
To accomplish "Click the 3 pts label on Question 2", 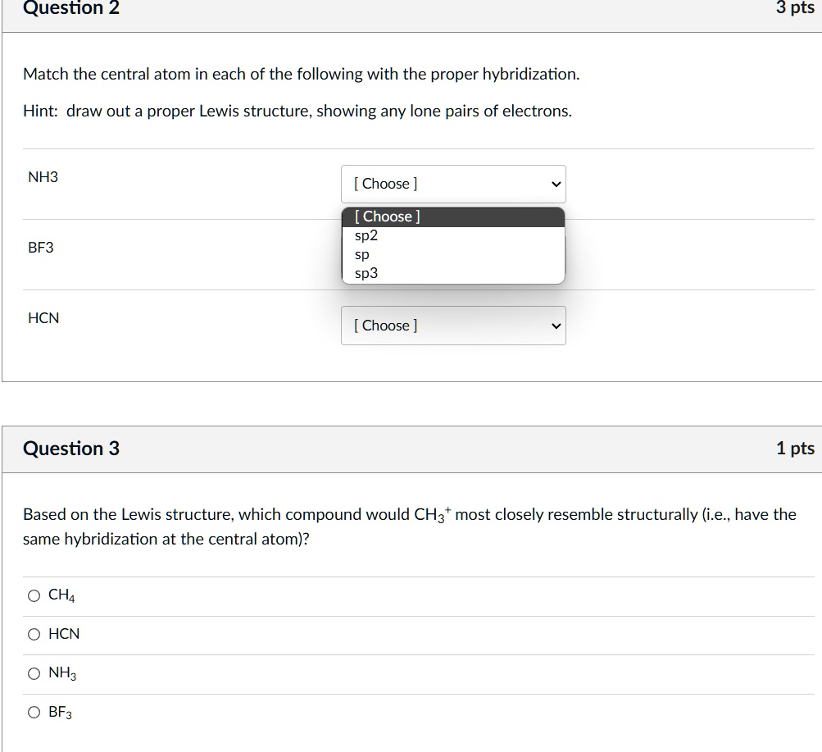I will [x=794, y=9].
